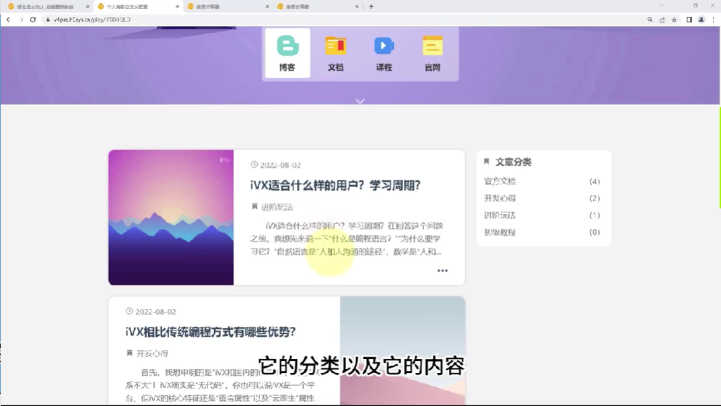
Task: Open the 课程 courses tile
Action: point(384,53)
